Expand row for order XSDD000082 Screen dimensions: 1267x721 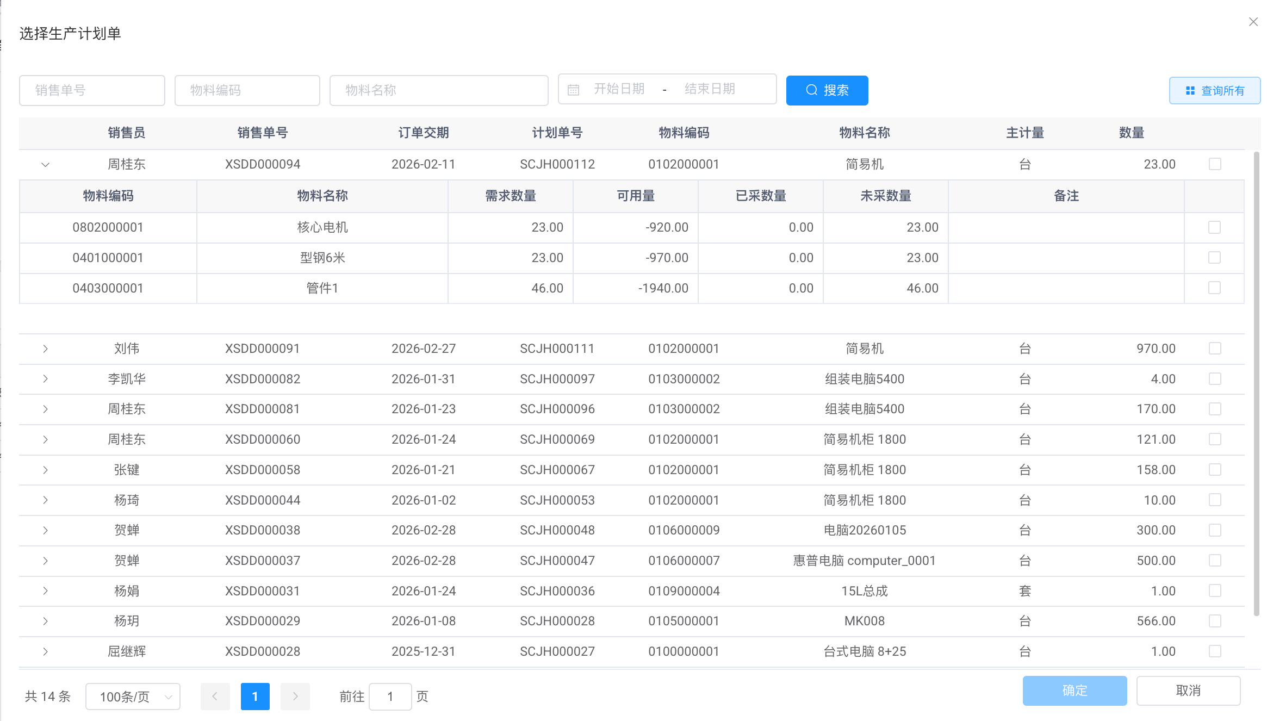pyautogui.click(x=45, y=379)
